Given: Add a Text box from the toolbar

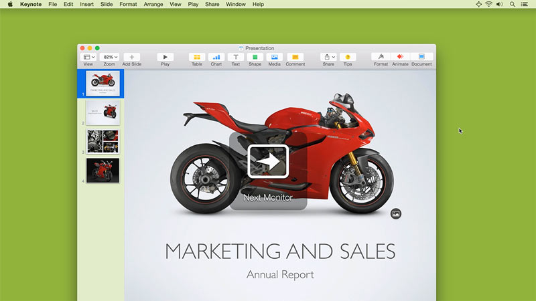Looking at the screenshot, I should (236, 57).
